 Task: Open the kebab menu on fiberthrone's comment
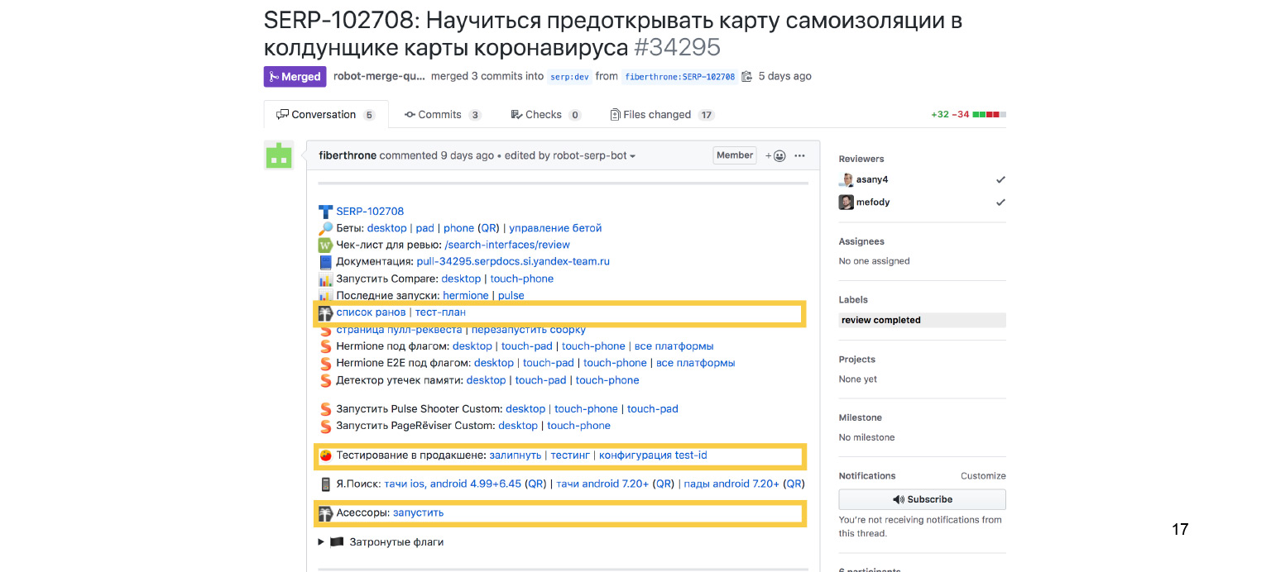pos(798,155)
